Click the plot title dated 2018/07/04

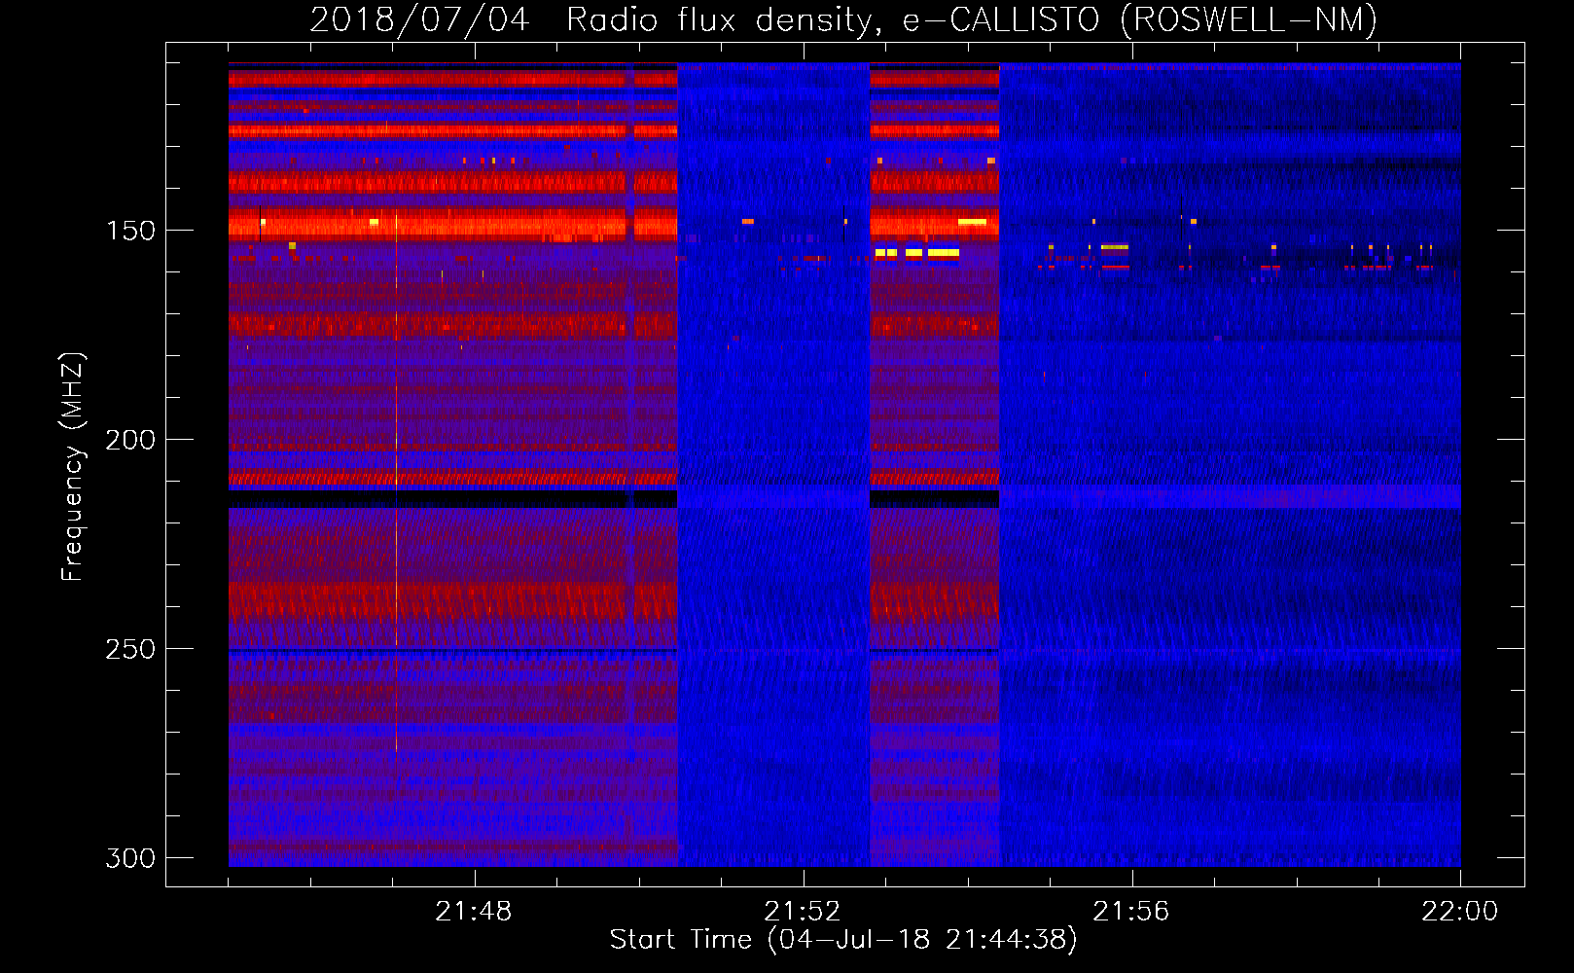pyautogui.click(x=842, y=19)
